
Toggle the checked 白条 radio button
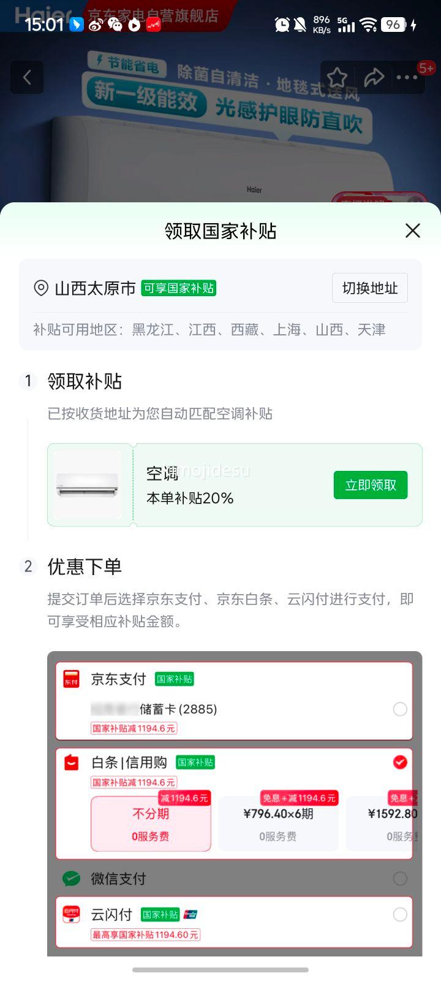pyautogui.click(x=400, y=762)
